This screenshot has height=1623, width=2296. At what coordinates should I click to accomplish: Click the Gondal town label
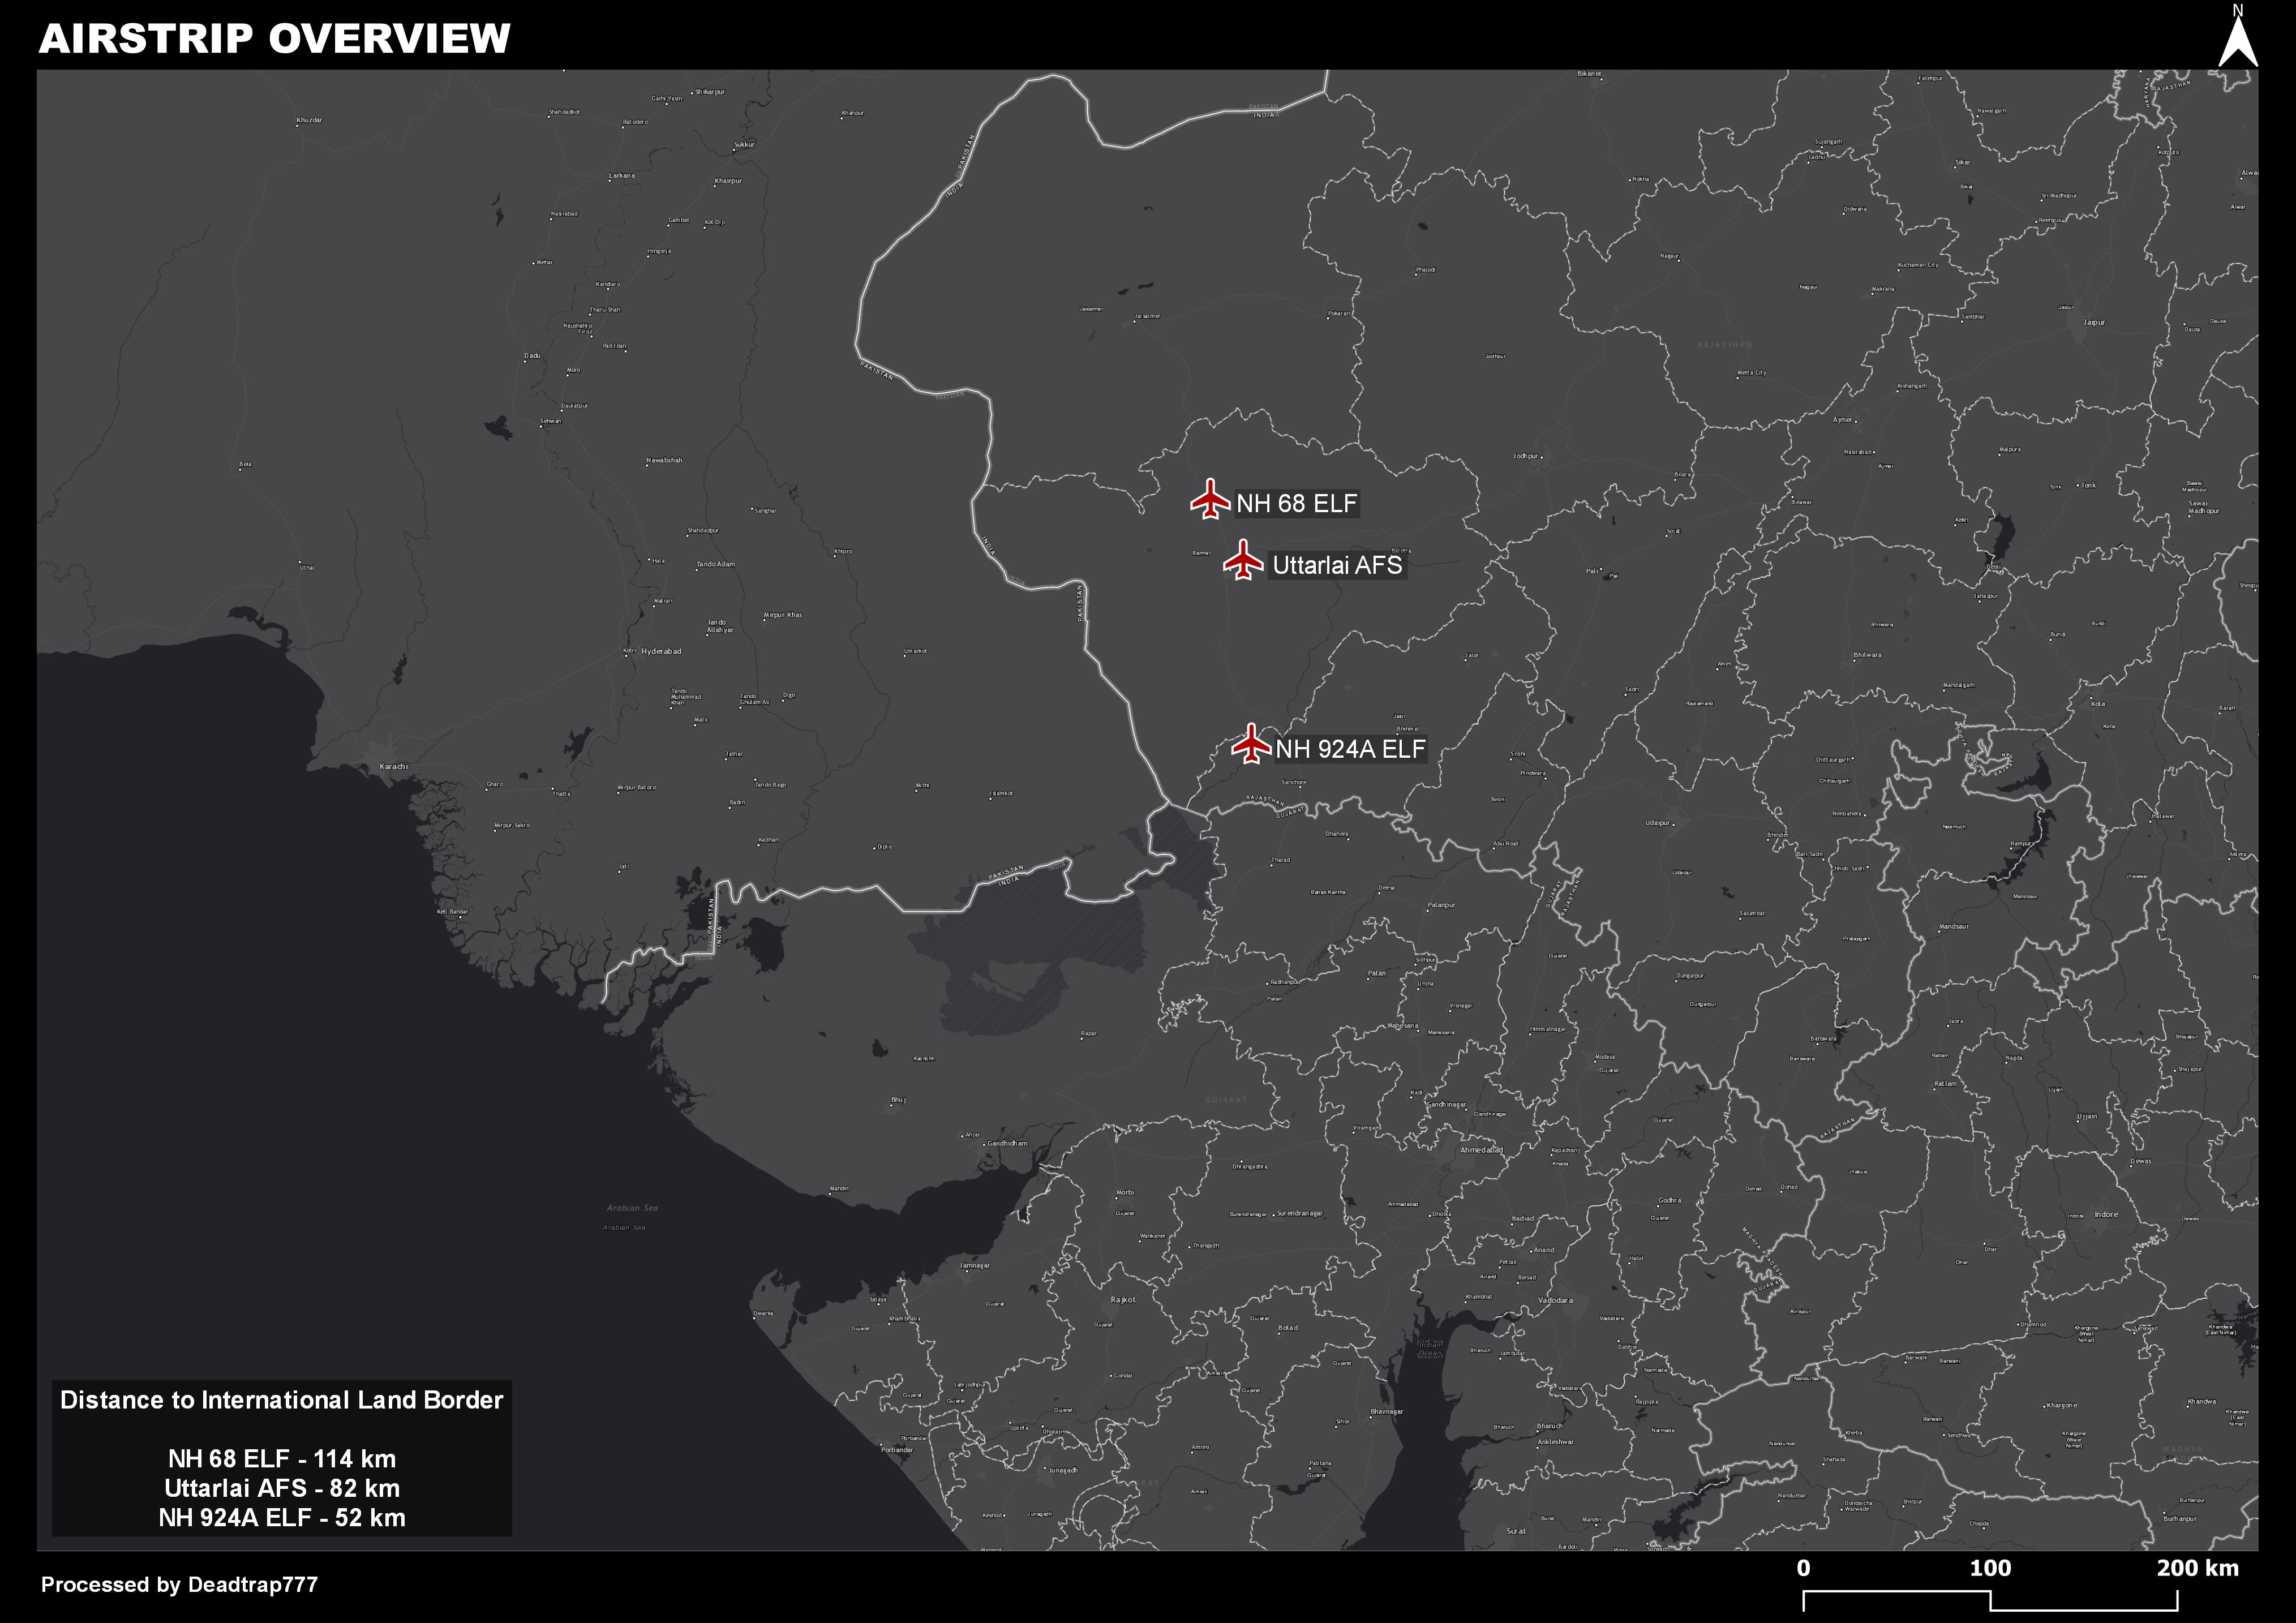pos(1123,1376)
